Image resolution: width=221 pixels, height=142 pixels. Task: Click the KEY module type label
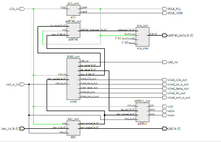pyautogui.click(x=73, y=137)
